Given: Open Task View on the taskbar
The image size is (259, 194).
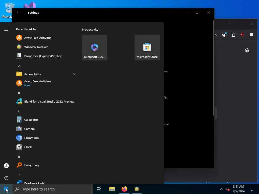Looking at the screenshot, I should pyautogui.click(x=99, y=189).
